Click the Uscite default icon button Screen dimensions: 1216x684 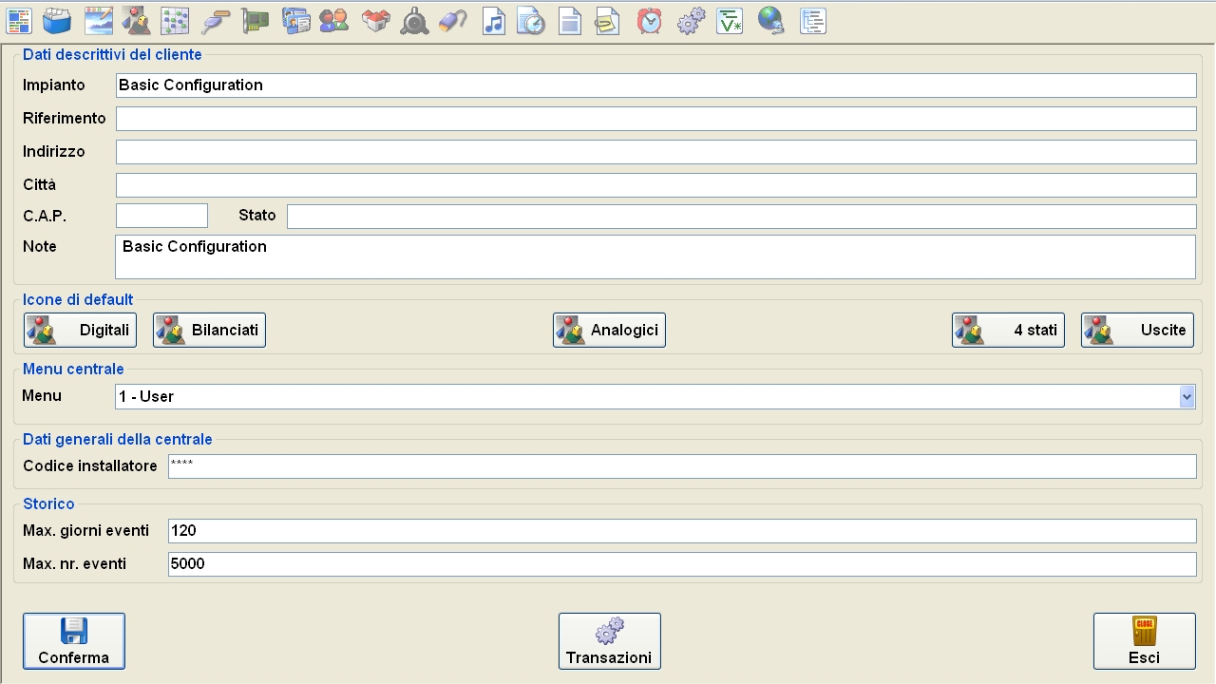click(x=1137, y=331)
